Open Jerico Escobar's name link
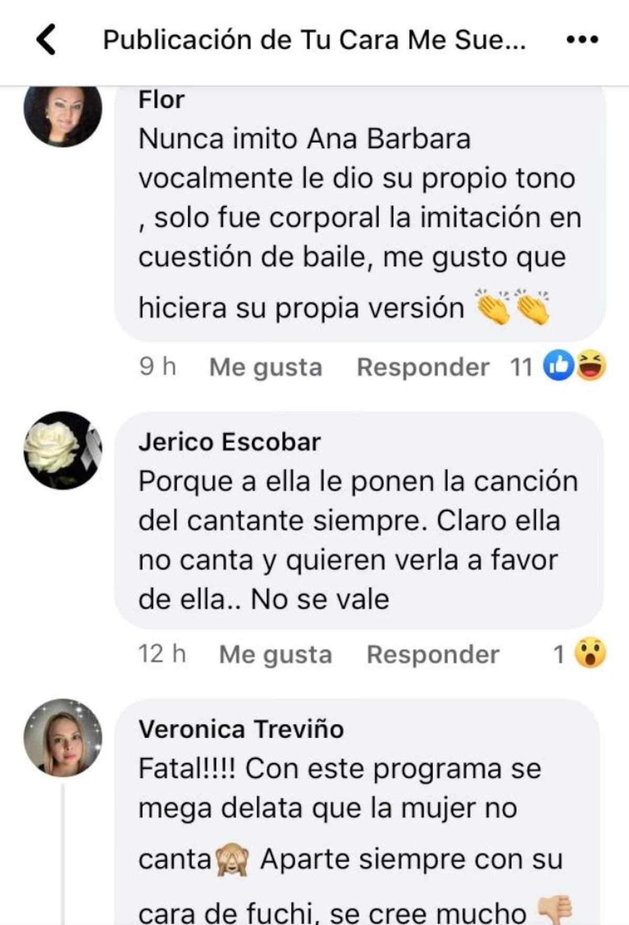The image size is (629, 925). pyautogui.click(x=230, y=442)
